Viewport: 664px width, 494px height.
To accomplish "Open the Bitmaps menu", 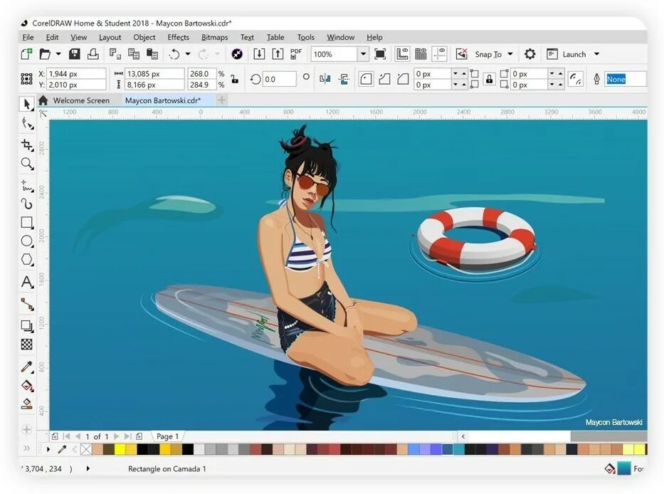I will tap(215, 37).
